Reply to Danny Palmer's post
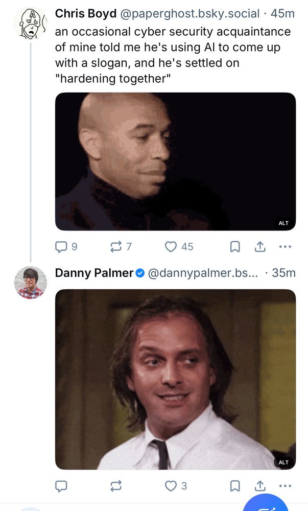 62,486
